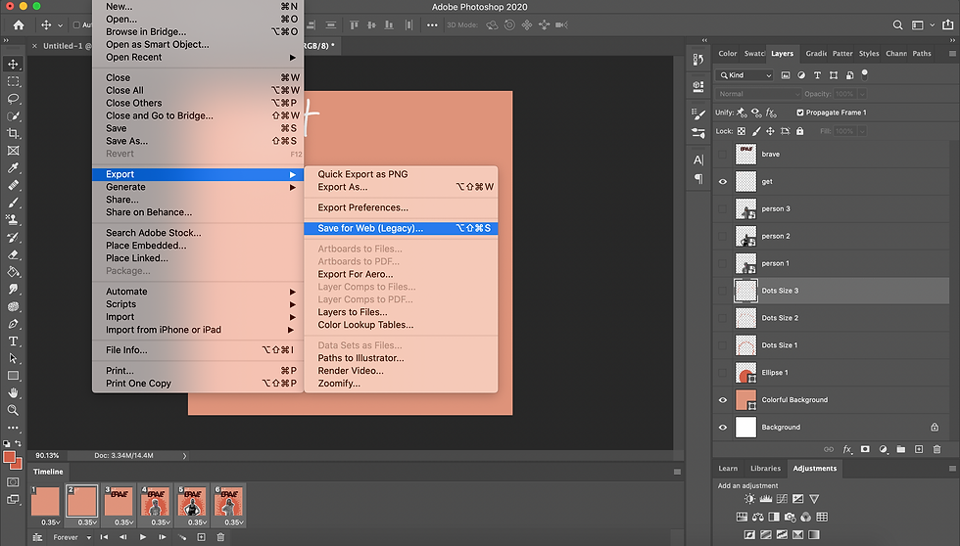Open the Fill dropdown arrow
The width and height of the screenshot is (960, 546).
click(x=862, y=131)
